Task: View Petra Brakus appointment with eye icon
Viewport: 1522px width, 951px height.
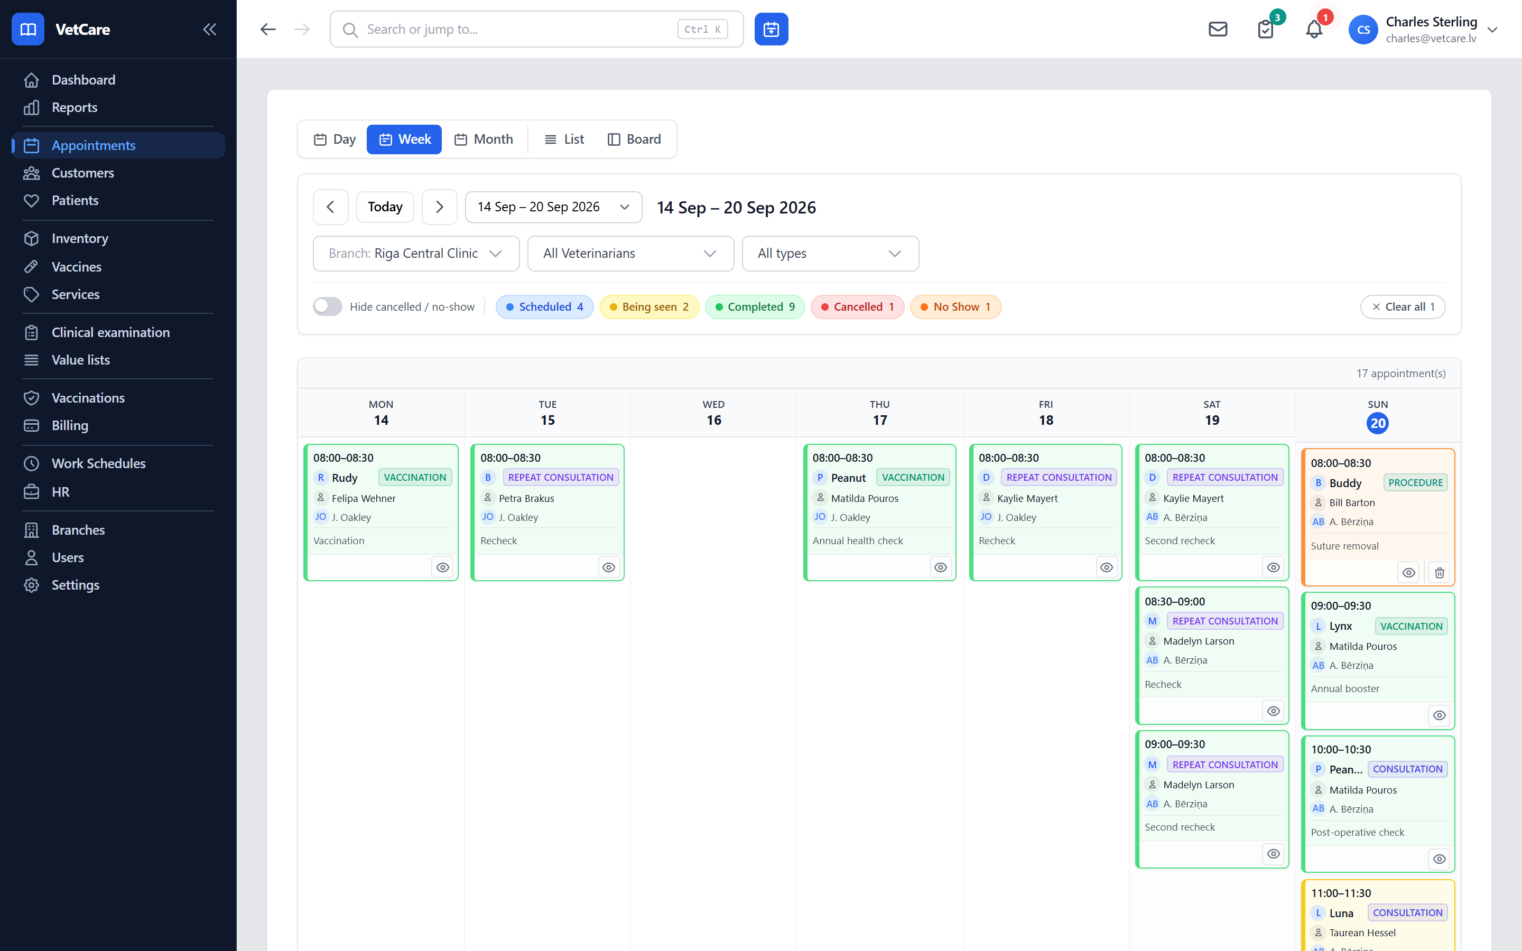Action: (x=609, y=567)
